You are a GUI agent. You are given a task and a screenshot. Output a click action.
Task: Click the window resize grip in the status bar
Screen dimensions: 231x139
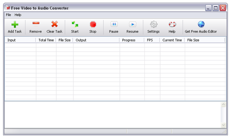(x=224, y=132)
